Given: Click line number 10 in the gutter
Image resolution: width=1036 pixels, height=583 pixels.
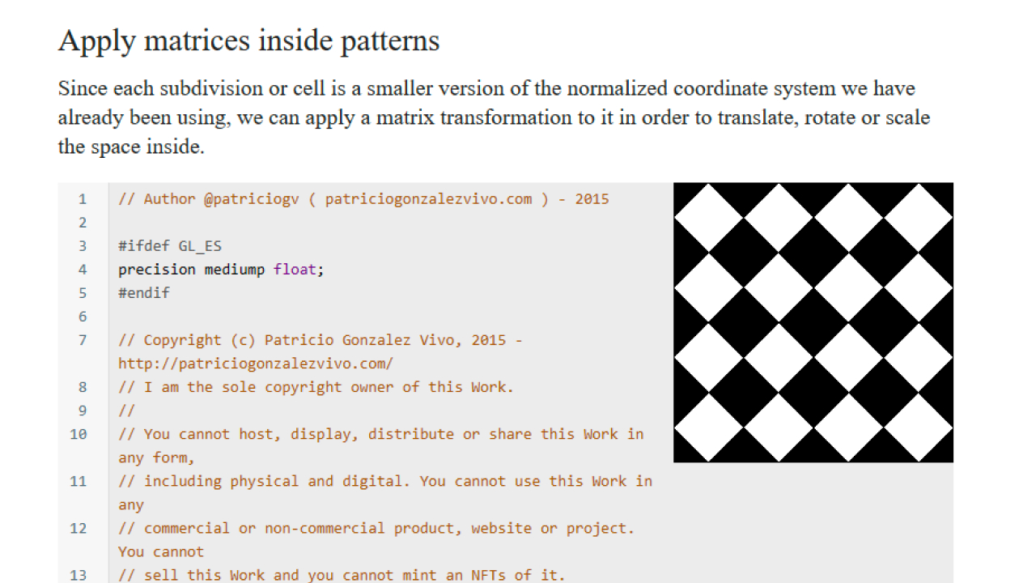Looking at the screenshot, I should (x=79, y=434).
